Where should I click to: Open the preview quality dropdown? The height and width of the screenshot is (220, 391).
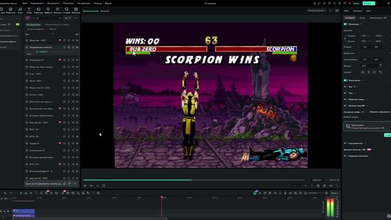(316, 10)
